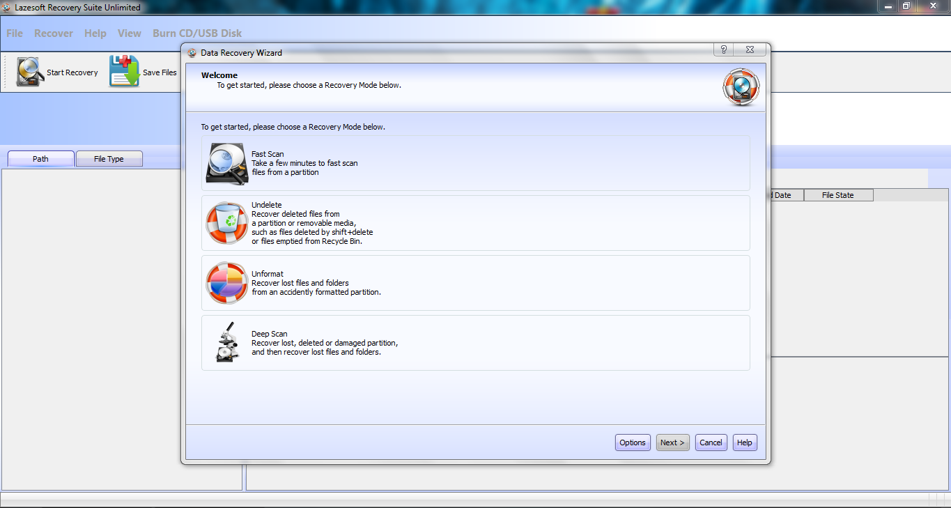Open the Help menu
Image resolution: width=951 pixels, height=508 pixels.
(x=95, y=33)
